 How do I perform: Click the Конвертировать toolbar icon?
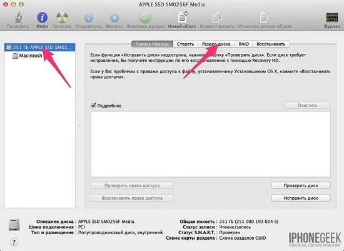click(217, 18)
